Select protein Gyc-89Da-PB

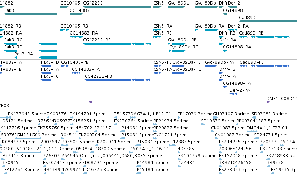(178, 66)
